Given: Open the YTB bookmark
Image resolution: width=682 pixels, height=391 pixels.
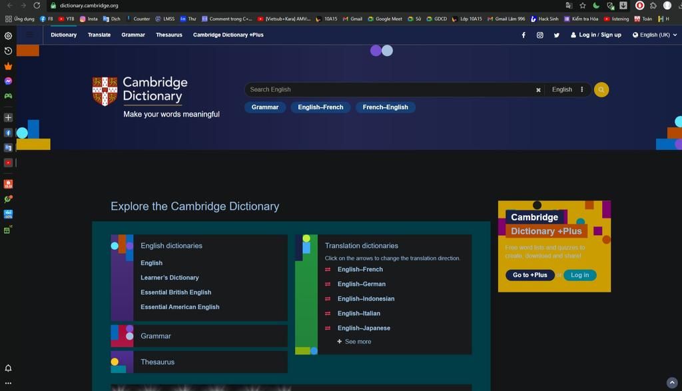Looking at the screenshot, I should [x=66, y=19].
